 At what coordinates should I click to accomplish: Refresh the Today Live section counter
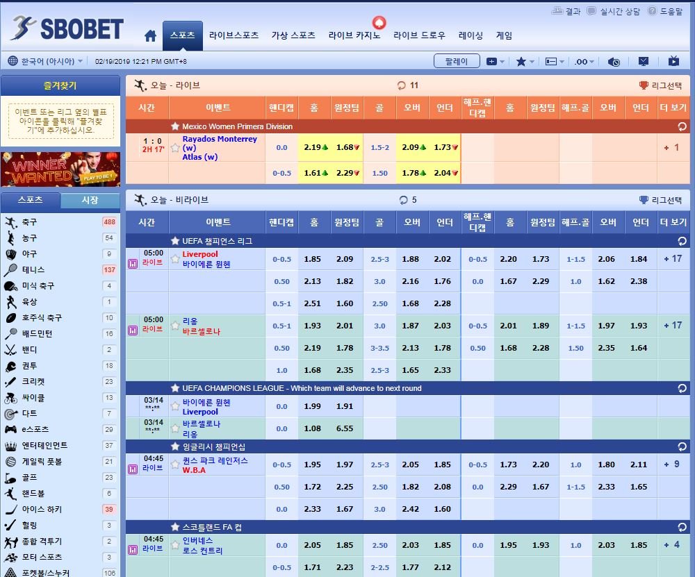[402, 85]
